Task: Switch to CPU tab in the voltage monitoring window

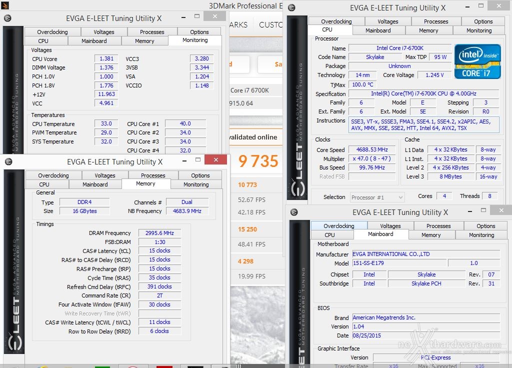Action: [43, 41]
